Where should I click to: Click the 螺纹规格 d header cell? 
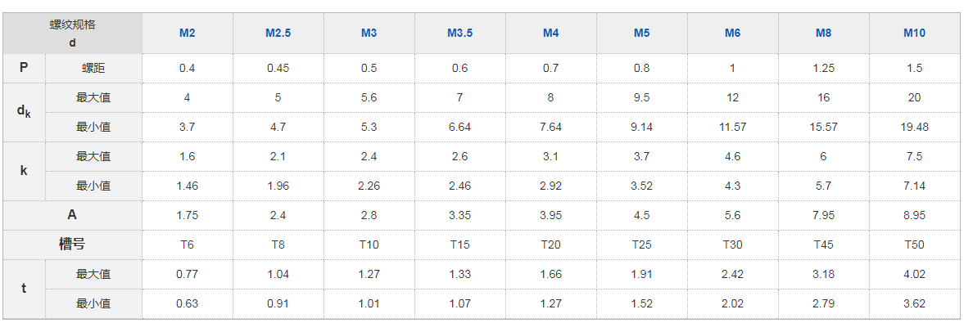(x=72, y=34)
